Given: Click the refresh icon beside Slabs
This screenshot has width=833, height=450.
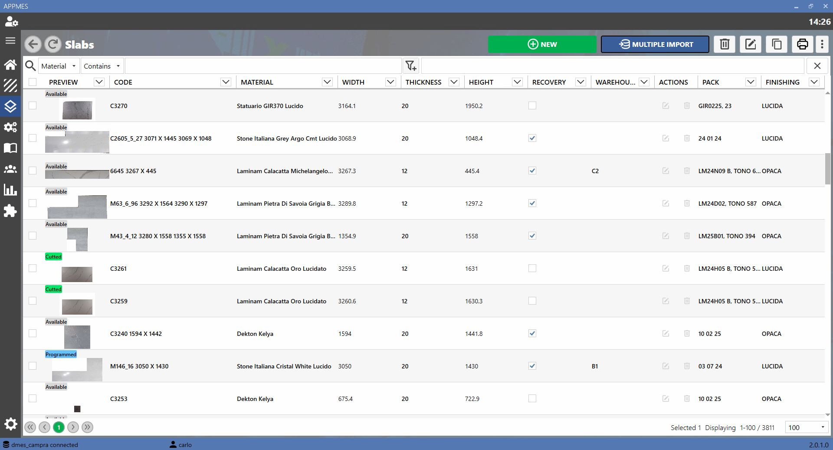Looking at the screenshot, I should coord(53,44).
